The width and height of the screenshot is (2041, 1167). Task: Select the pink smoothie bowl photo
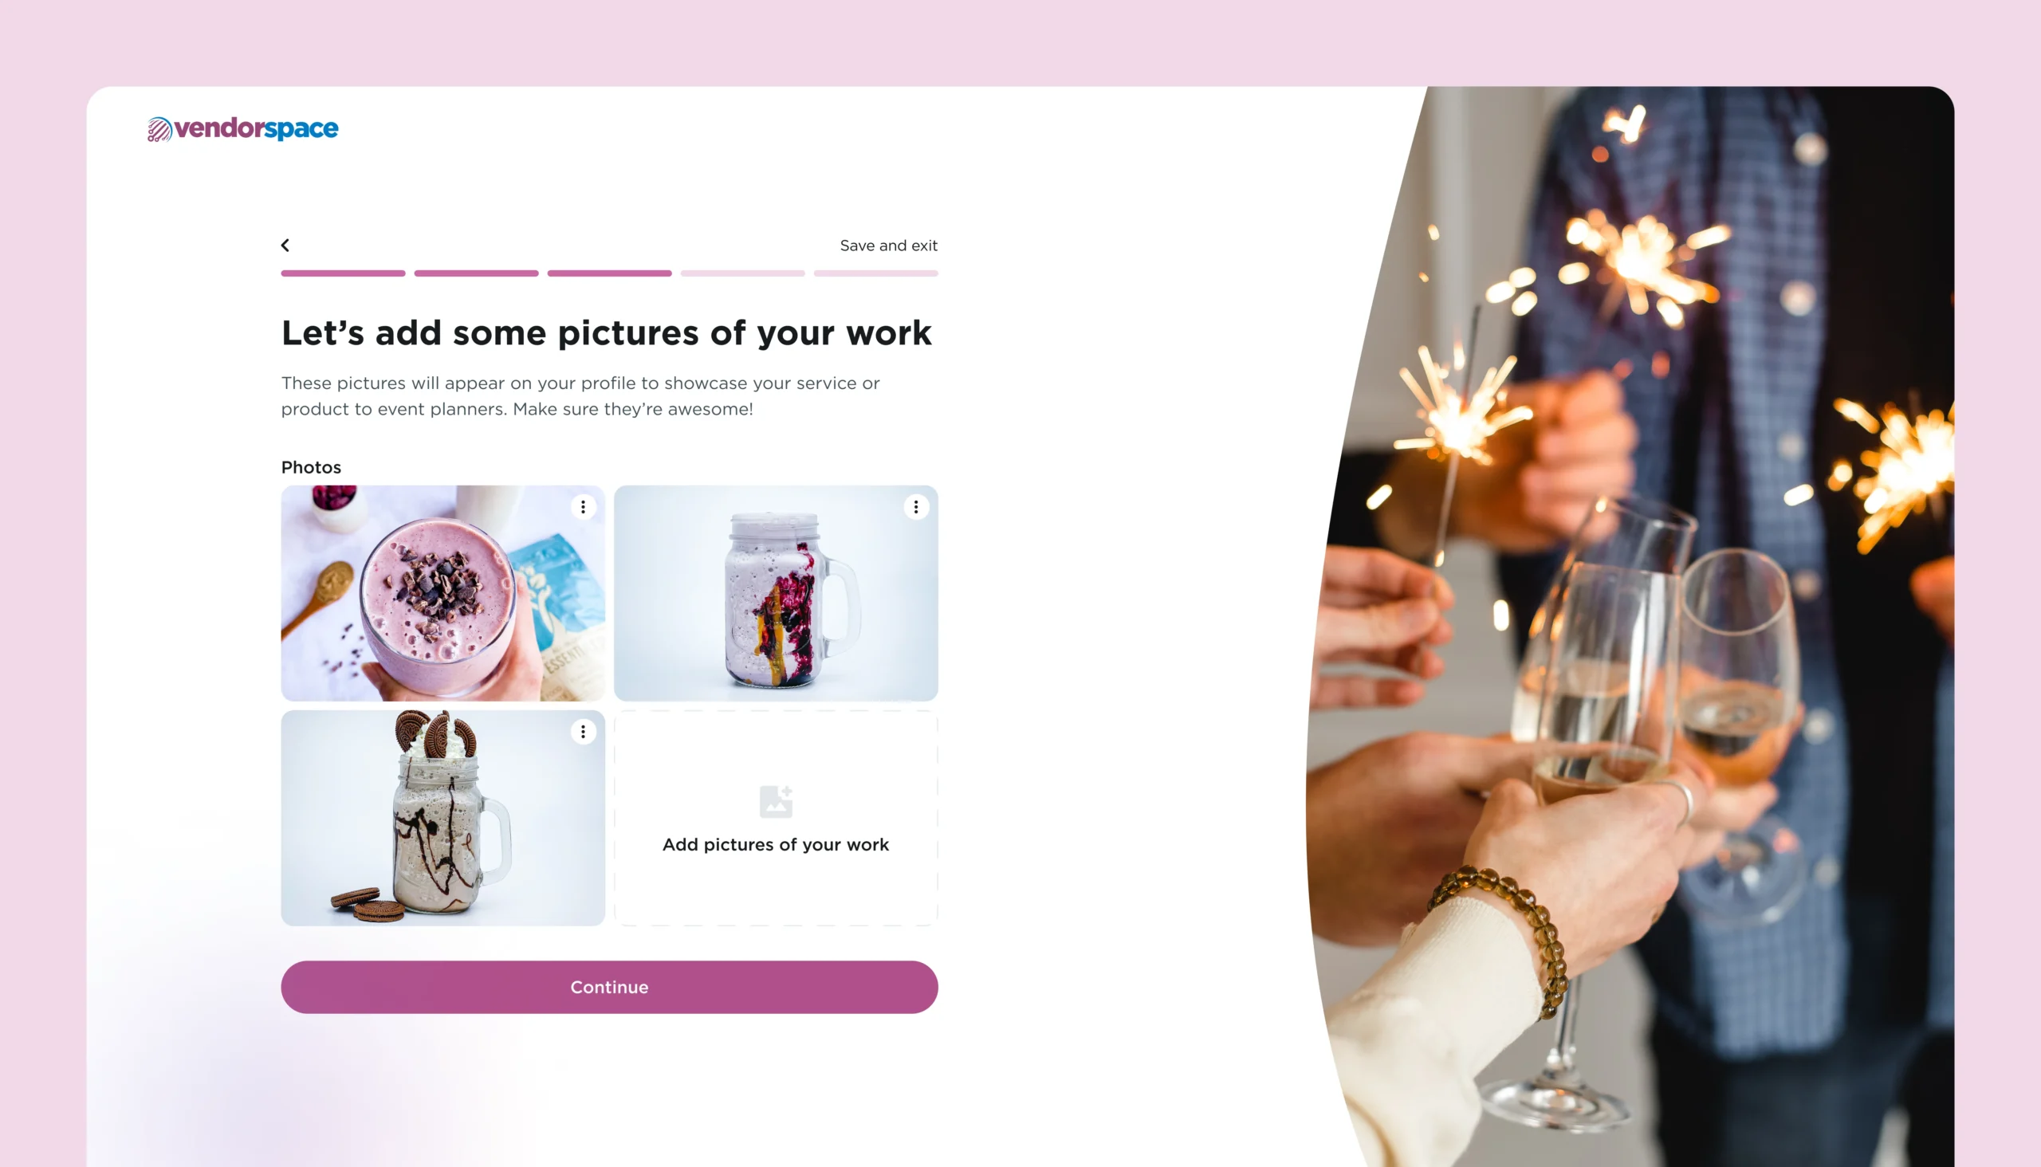[442, 593]
